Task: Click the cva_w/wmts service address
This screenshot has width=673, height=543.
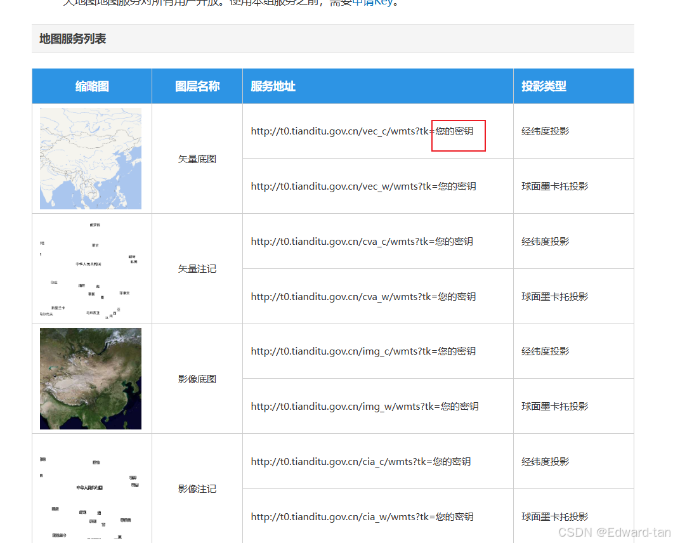Action: click(x=363, y=297)
